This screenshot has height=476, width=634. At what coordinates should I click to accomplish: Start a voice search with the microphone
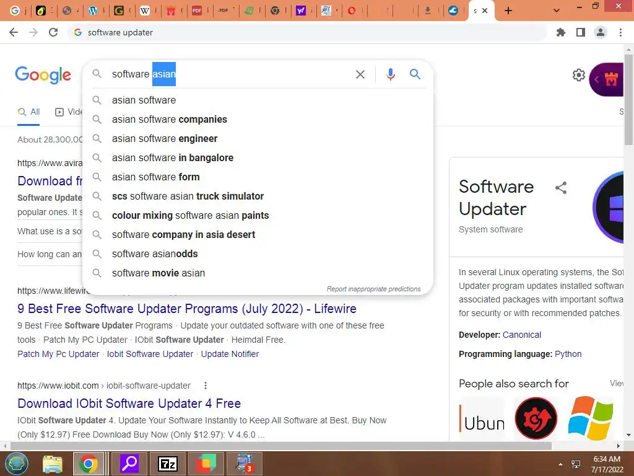tap(391, 74)
